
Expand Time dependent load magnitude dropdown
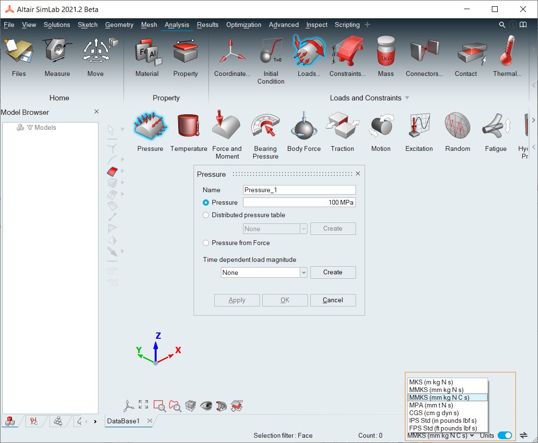click(x=304, y=272)
